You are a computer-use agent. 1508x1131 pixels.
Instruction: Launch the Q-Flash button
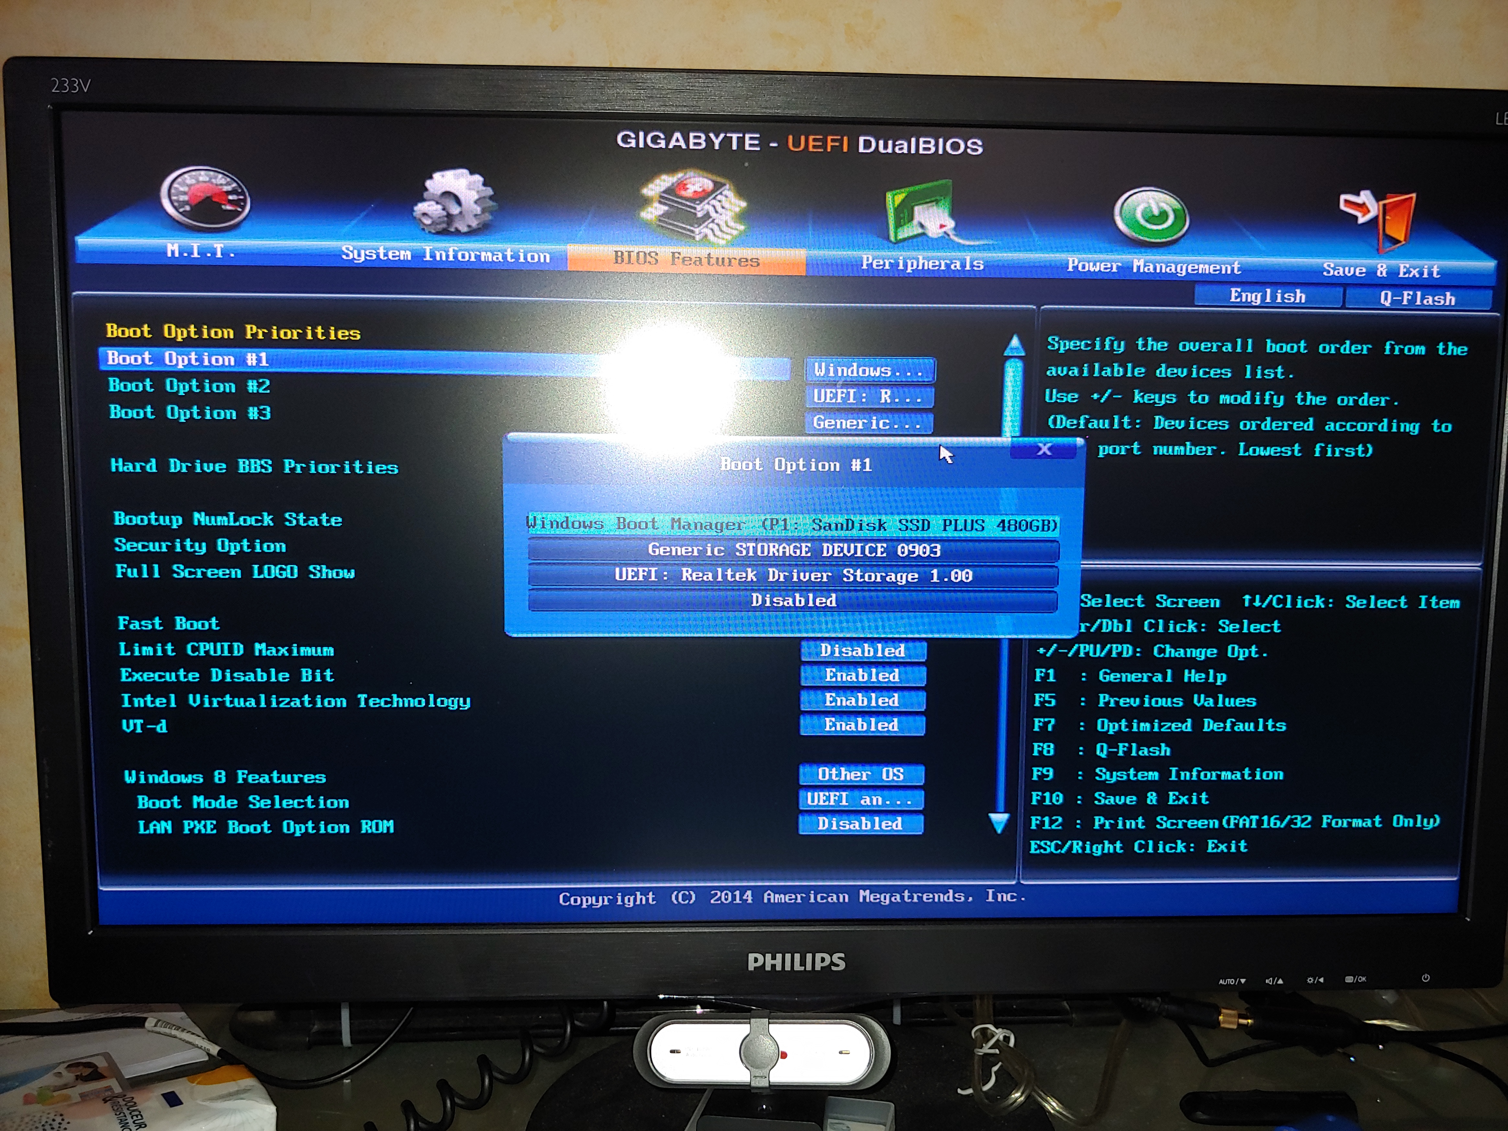click(x=1418, y=299)
